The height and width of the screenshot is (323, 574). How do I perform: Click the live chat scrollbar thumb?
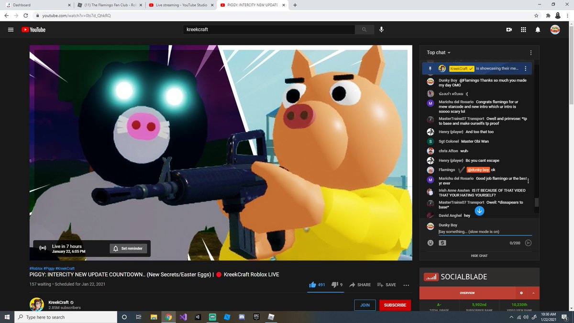(537, 202)
